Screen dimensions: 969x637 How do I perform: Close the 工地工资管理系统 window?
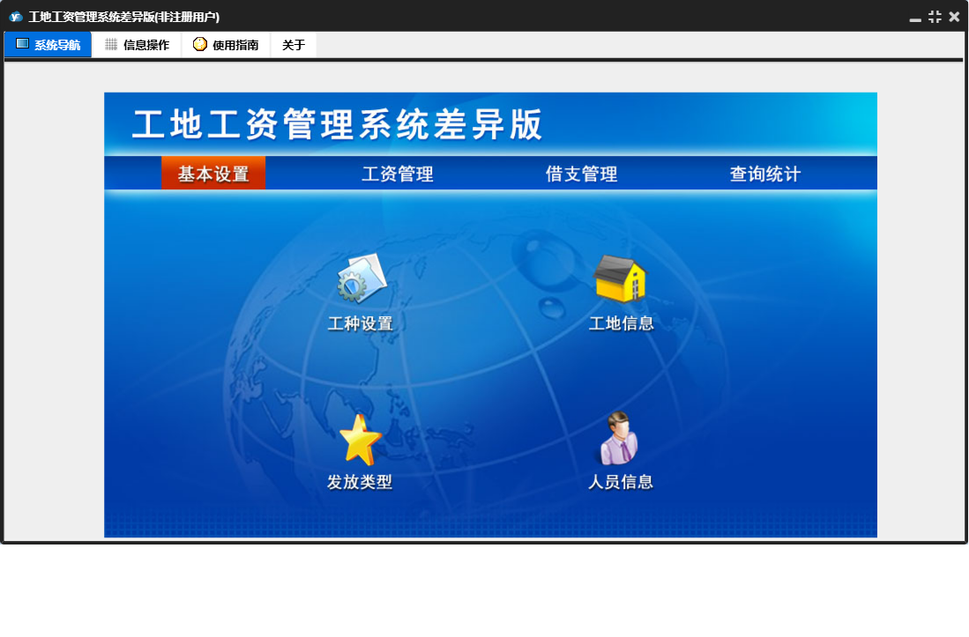(954, 17)
